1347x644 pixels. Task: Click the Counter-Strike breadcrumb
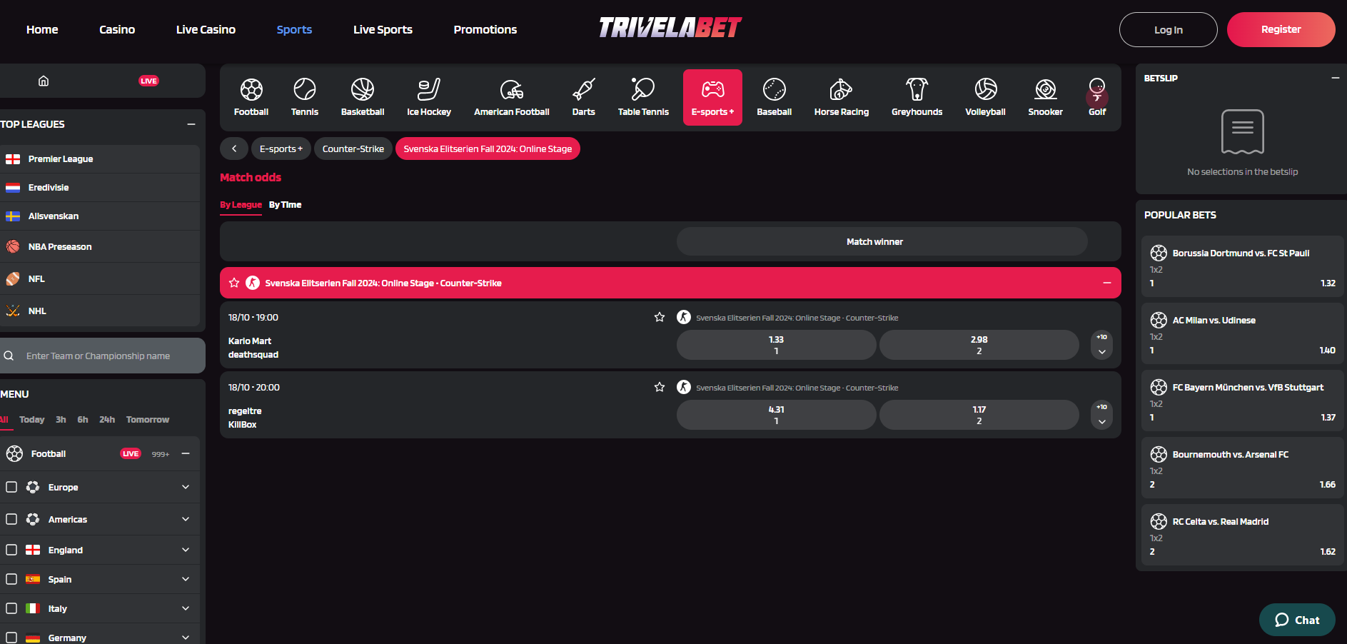pyautogui.click(x=353, y=149)
